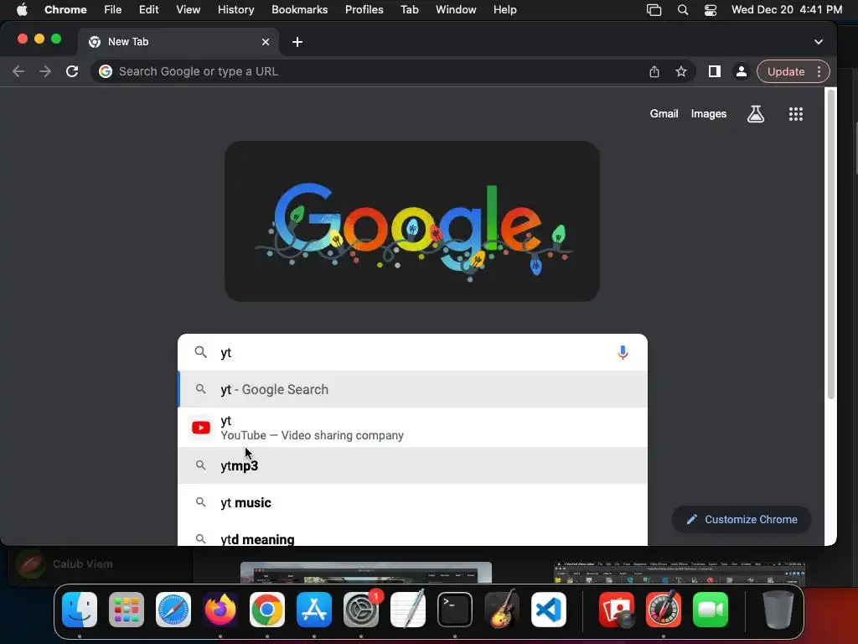Image resolution: width=858 pixels, height=644 pixels.
Task: Launch FaceTime from the Dock
Action: (711, 610)
